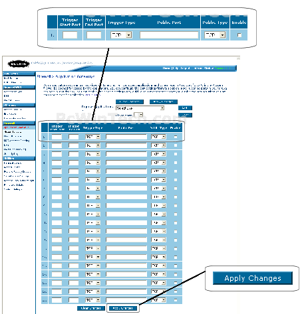Viewport: 308px width, 314px height.
Task: Click the Home link in top bar
Action: pos(166,68)
